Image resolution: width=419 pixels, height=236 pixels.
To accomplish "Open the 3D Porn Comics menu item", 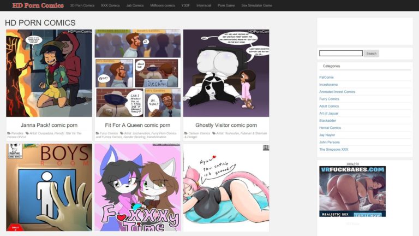I will [x=82, y=5].
